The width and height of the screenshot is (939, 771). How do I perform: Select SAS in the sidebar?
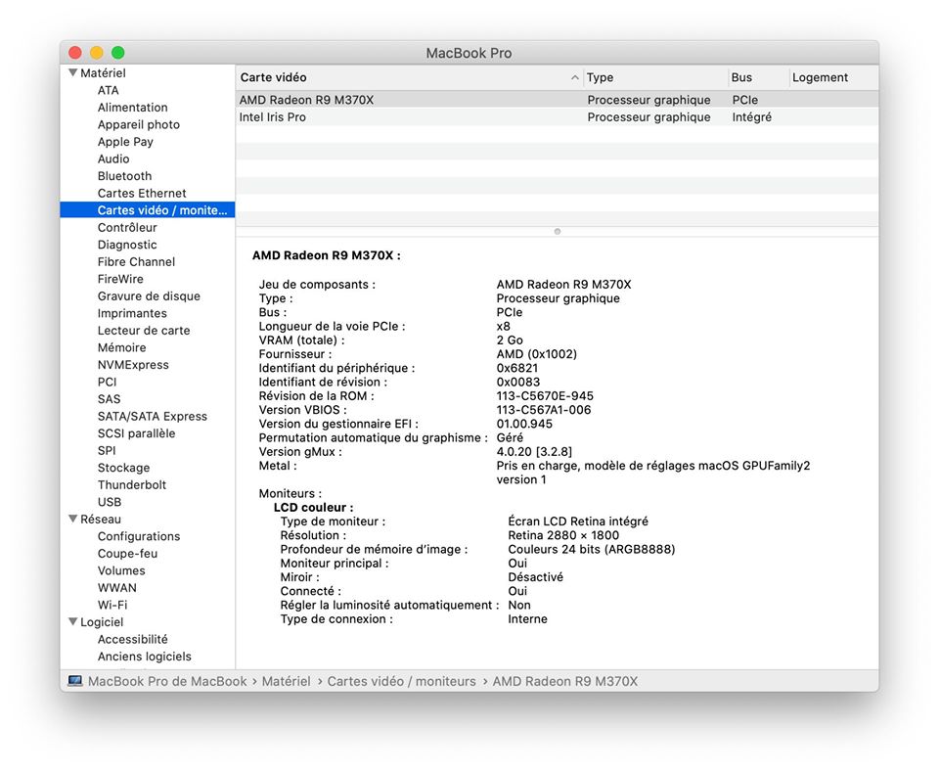[109, 399]
